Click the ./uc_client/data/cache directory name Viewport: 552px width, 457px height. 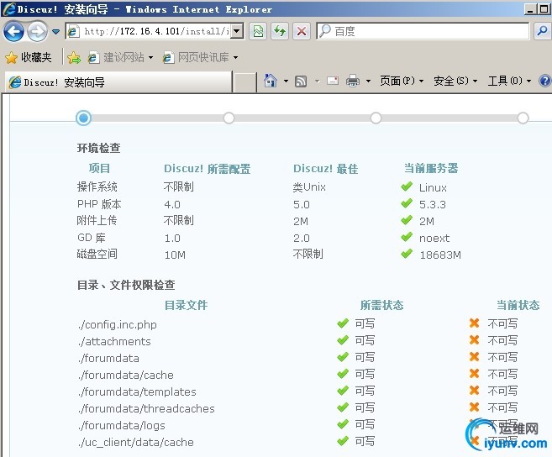136,442
